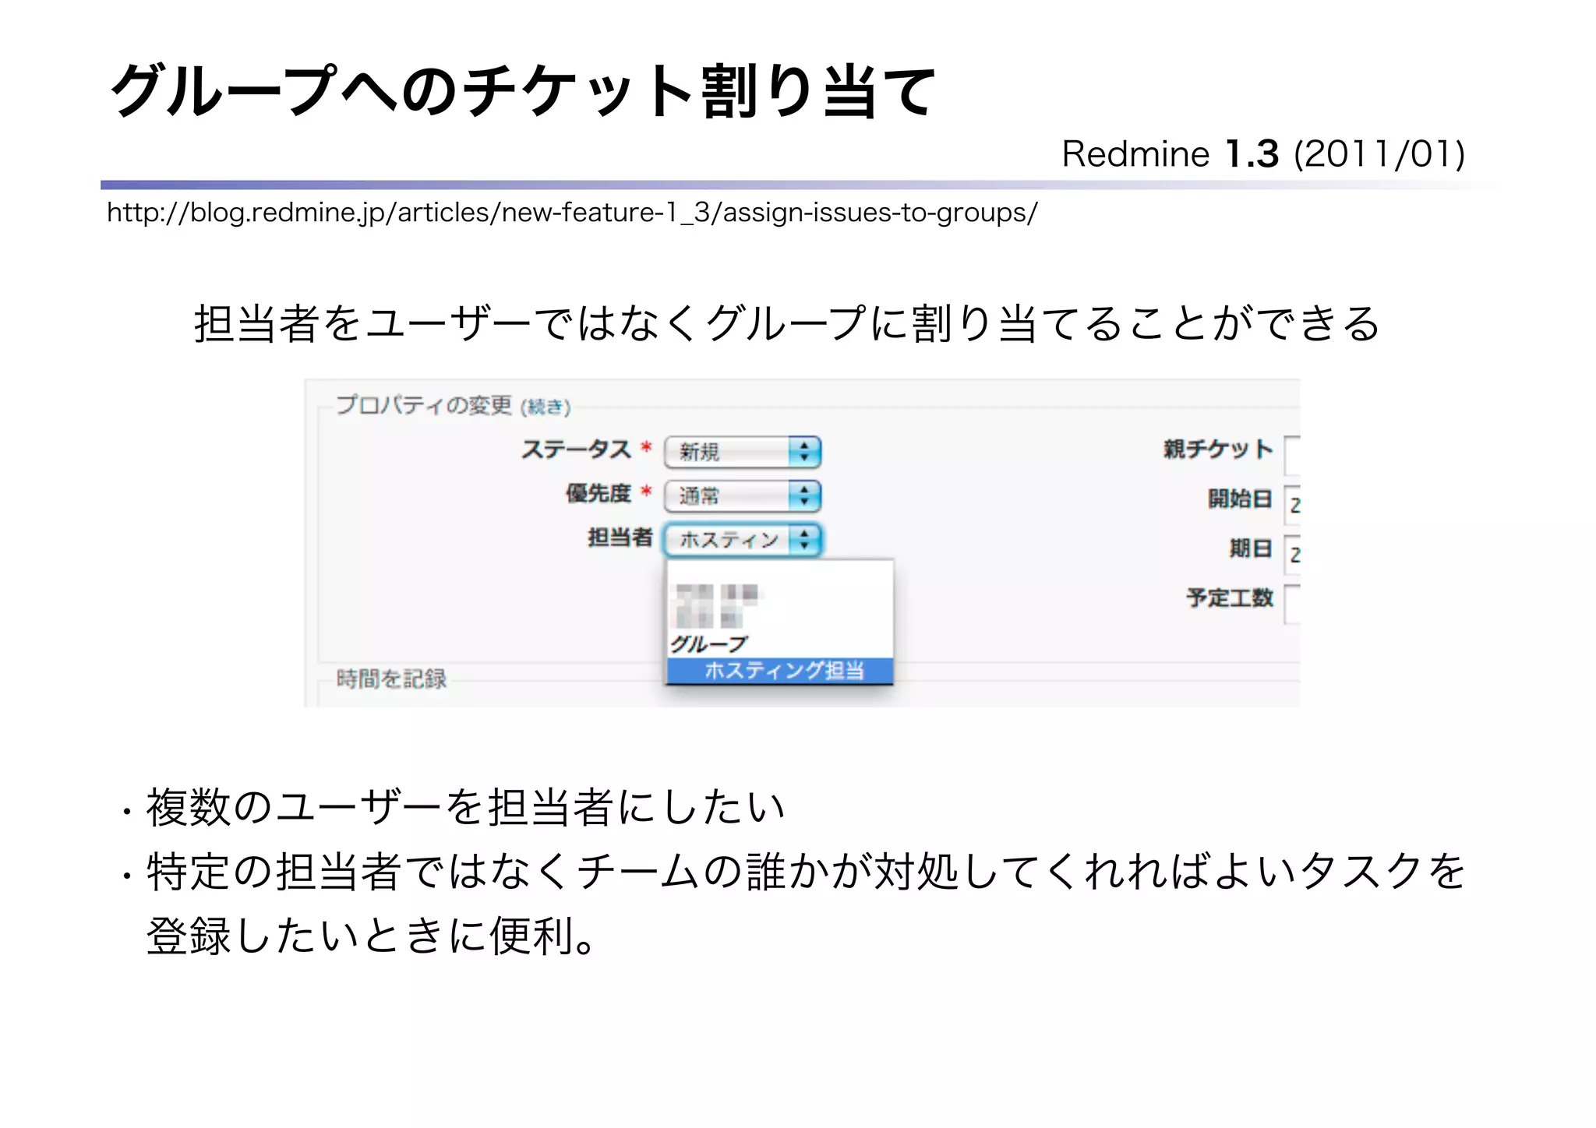
Task: Click the Redmine 1.3 (2011/01) version text
Action: coord(1263,154)
